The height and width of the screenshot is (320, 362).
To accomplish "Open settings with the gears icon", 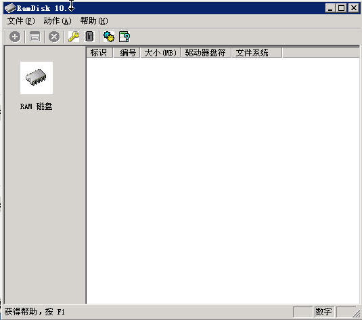I will coord(109,37).
